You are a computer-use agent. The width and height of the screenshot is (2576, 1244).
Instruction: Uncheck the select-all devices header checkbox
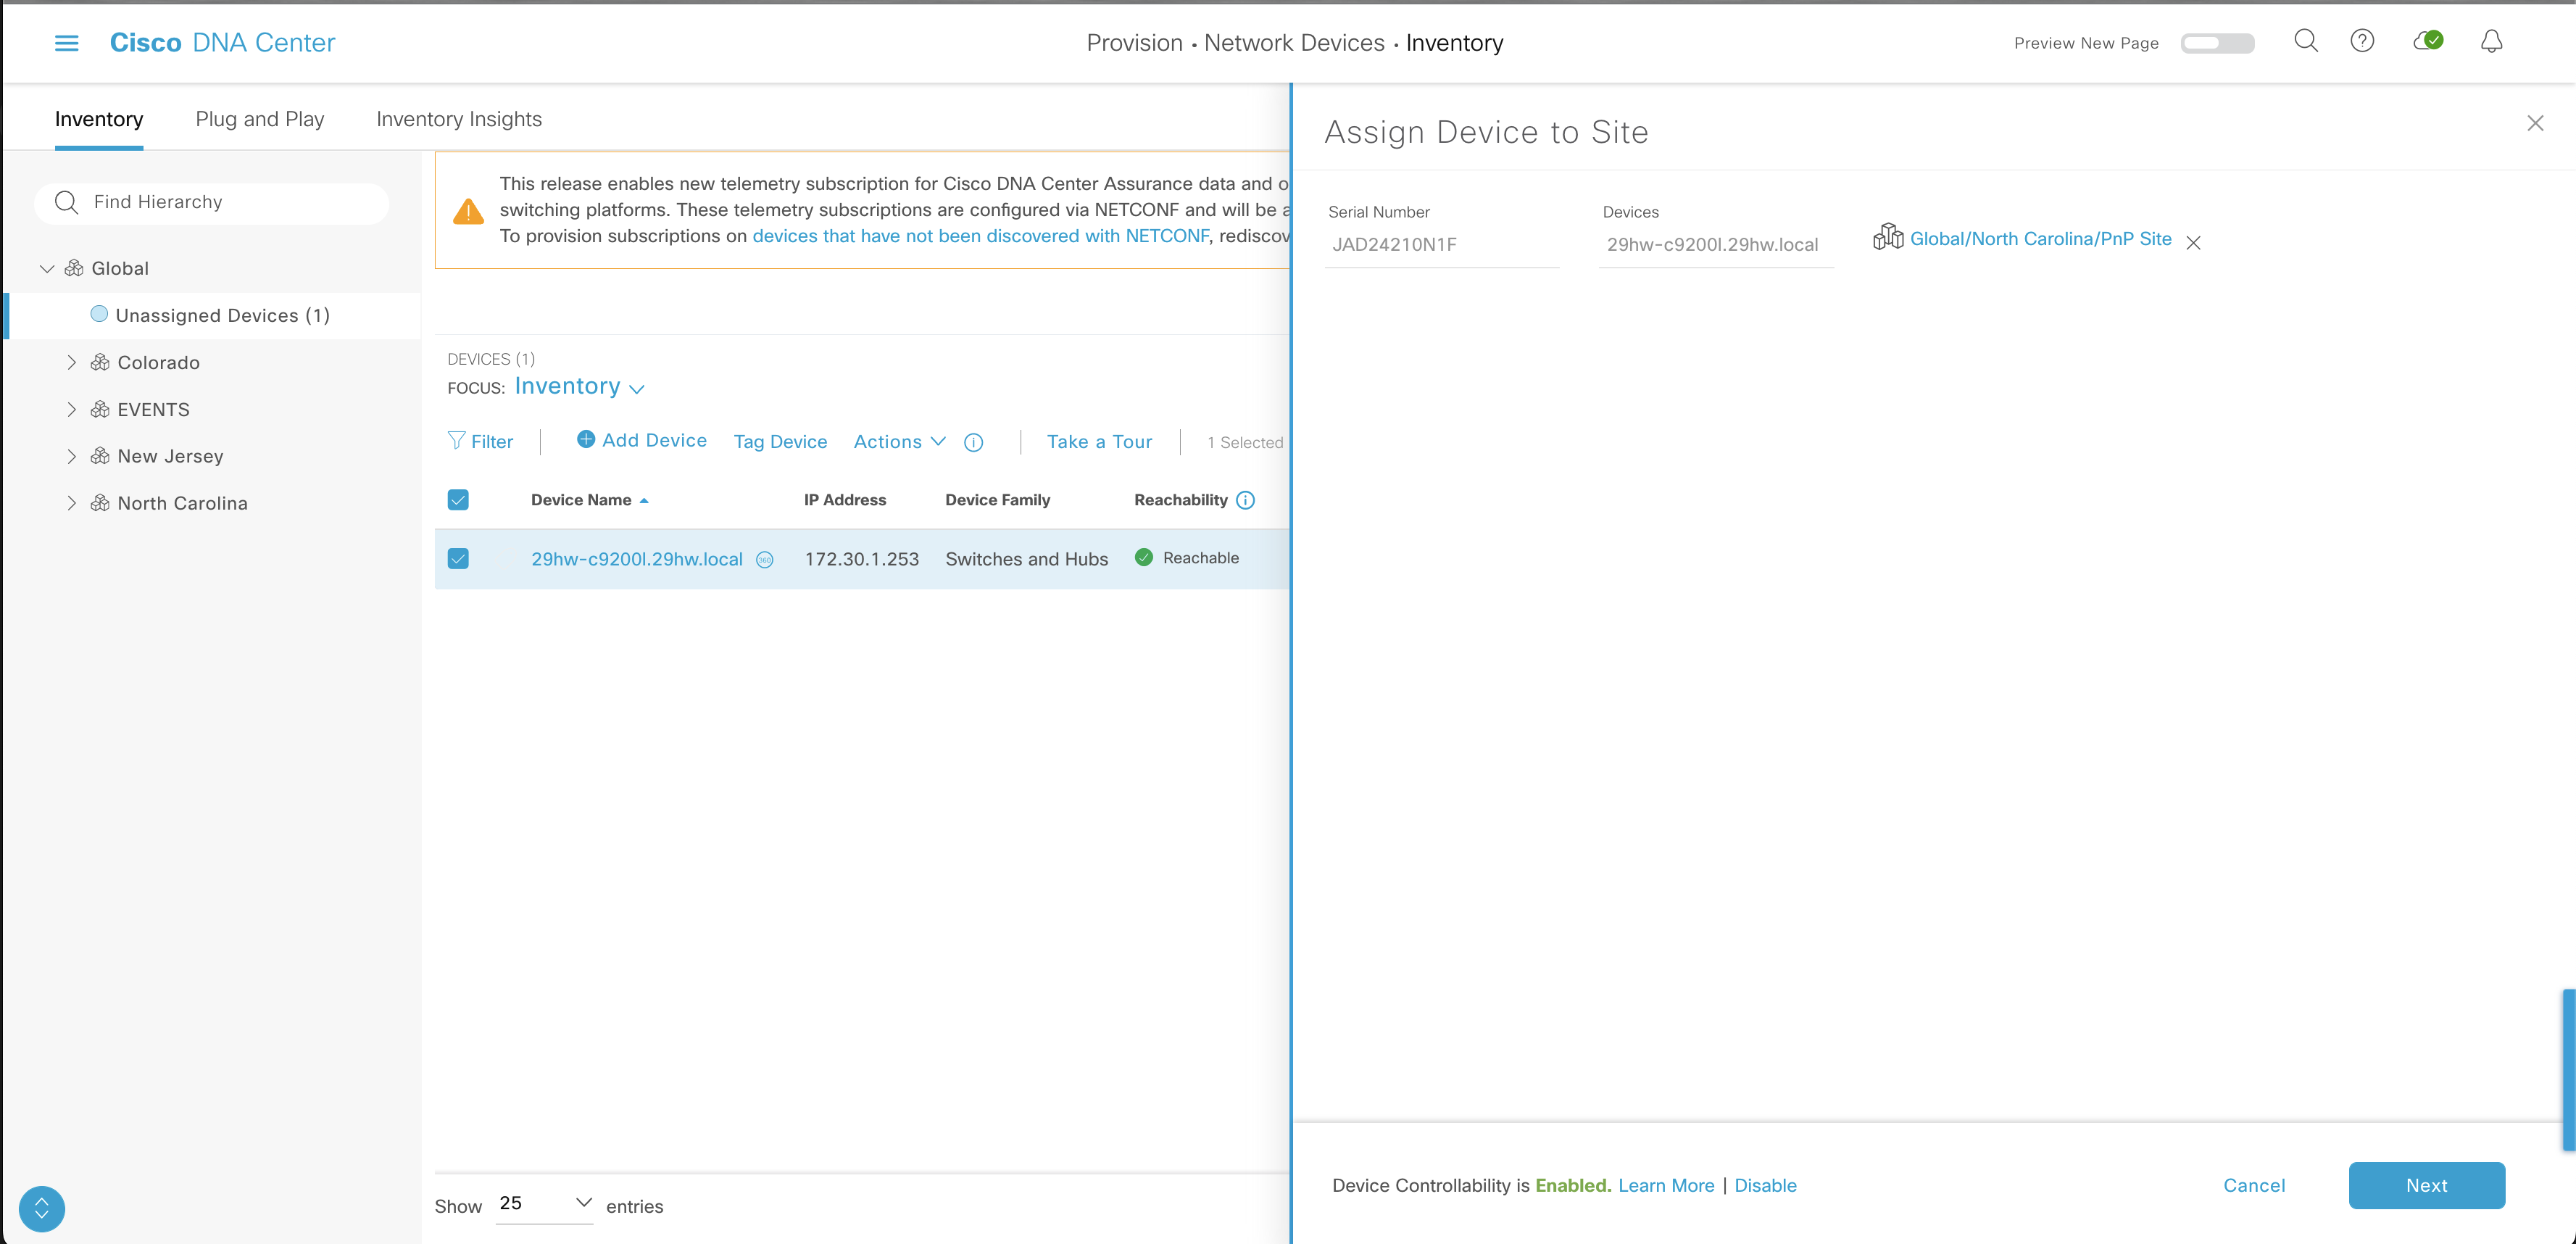coord(458,500)
